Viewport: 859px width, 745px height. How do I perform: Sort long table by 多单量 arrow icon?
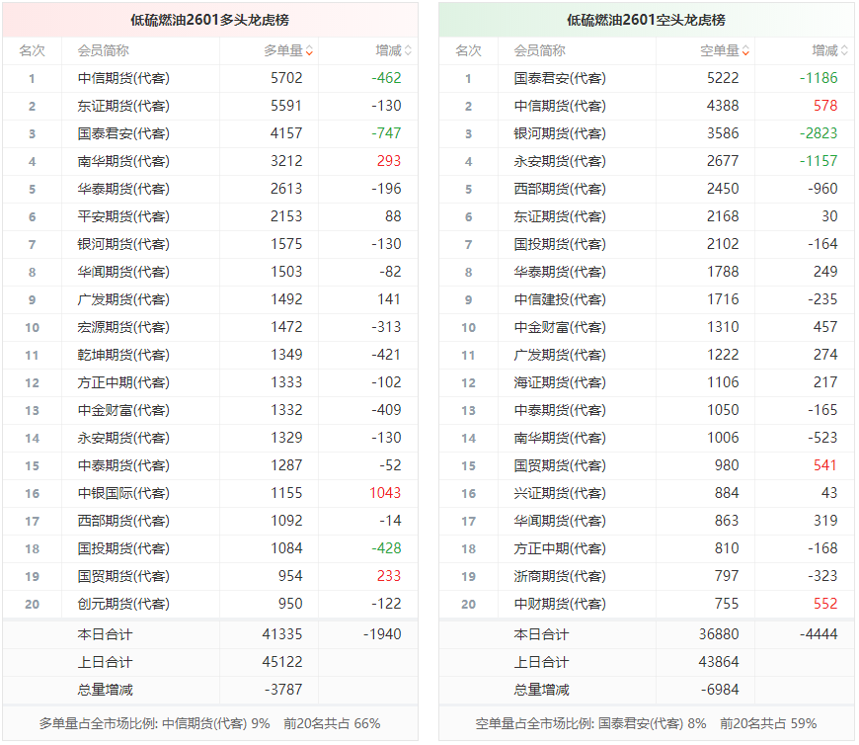point(309,51)
